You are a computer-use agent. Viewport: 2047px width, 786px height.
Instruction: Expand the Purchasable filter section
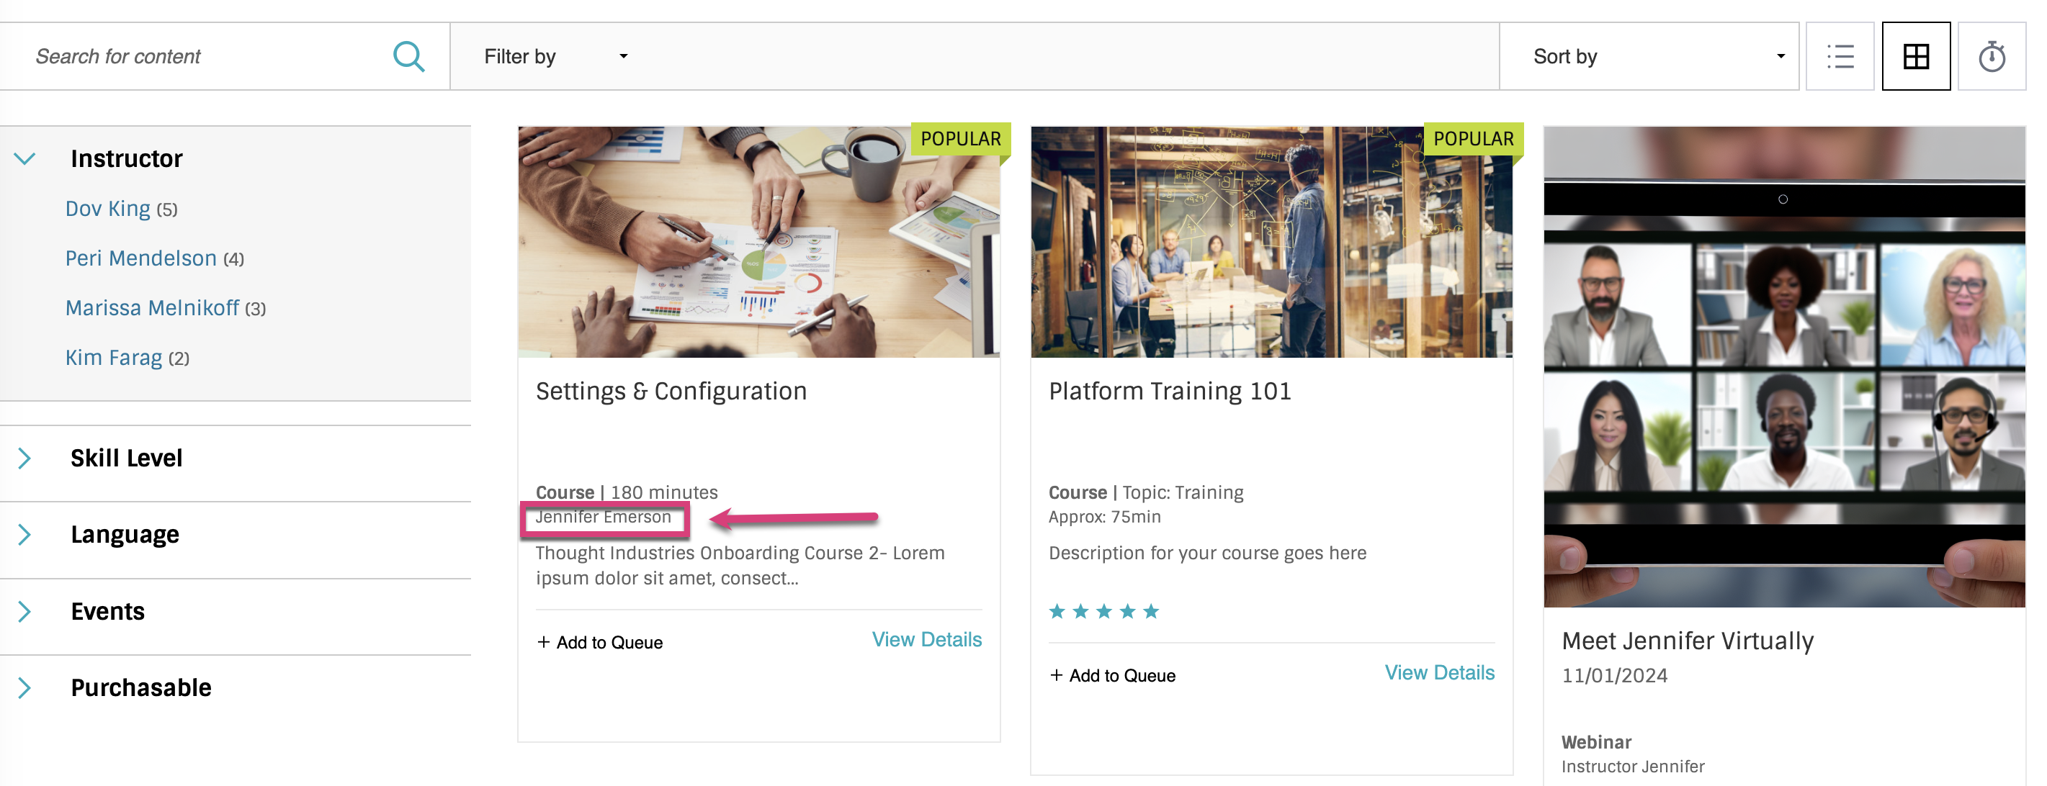(24, 687)
